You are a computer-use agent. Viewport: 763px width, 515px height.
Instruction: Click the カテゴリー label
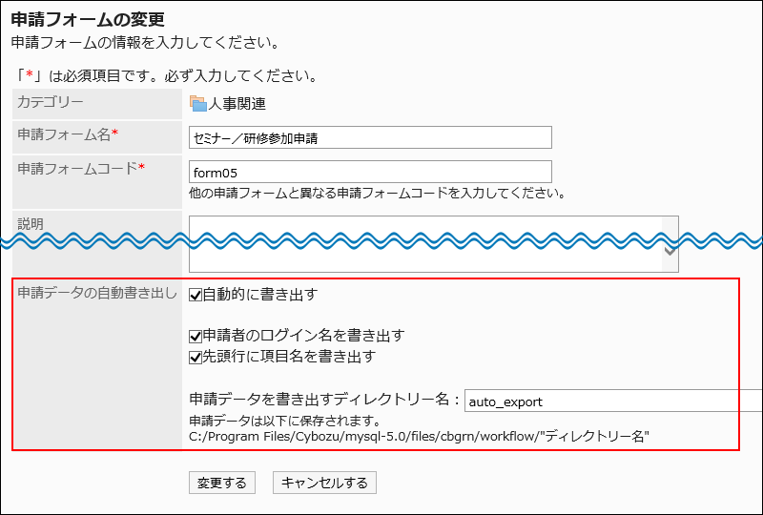click(51, 102)
